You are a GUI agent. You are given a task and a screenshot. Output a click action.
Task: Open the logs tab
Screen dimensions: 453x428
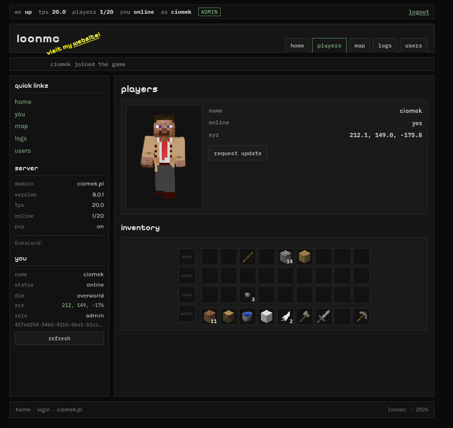click(x=385, y=46)
